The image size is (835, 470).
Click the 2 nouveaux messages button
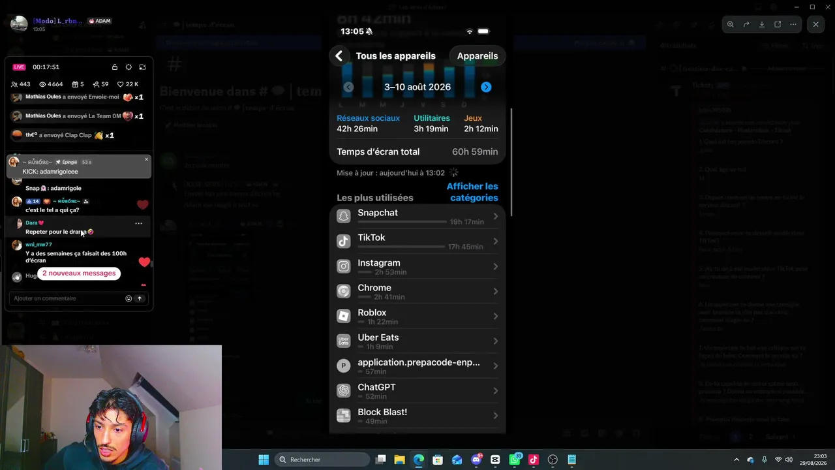pos(79,274)
